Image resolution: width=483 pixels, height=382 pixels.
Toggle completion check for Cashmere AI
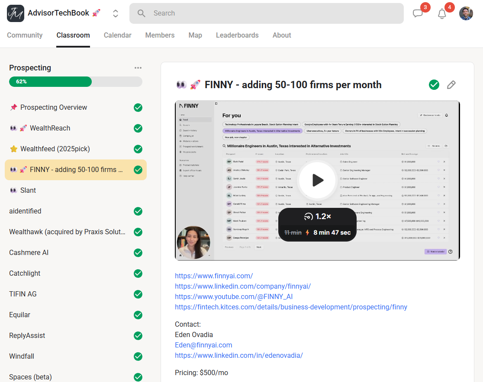click(x=138, y=253)
